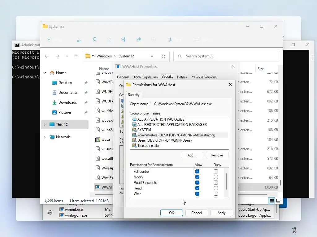The height and width of the screenshot is (237, 317).
Task: Click the Remove button
Action: pos(217,155)
